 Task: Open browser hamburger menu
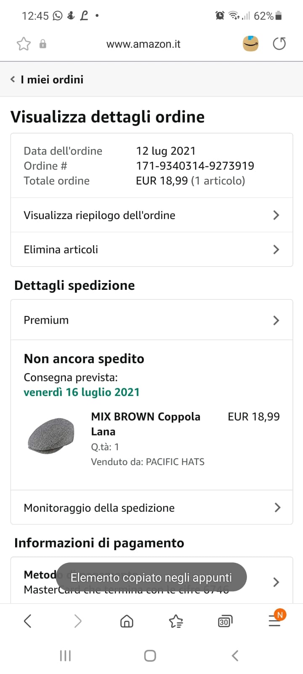pos(275,620)
